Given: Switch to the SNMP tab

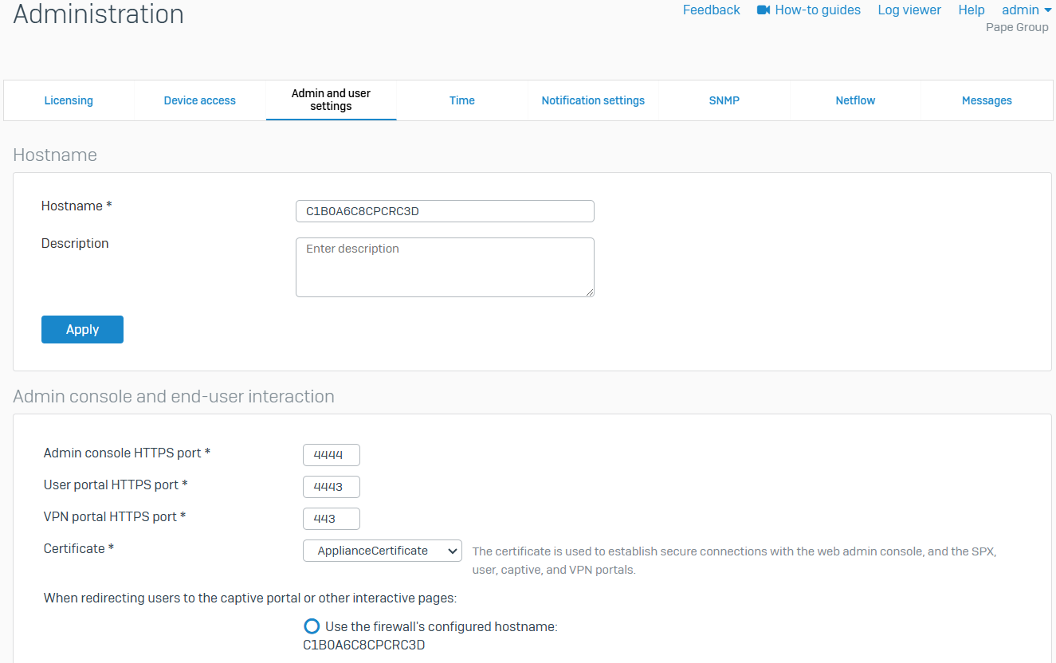Looking at the screenshot, I should (724, 100).
